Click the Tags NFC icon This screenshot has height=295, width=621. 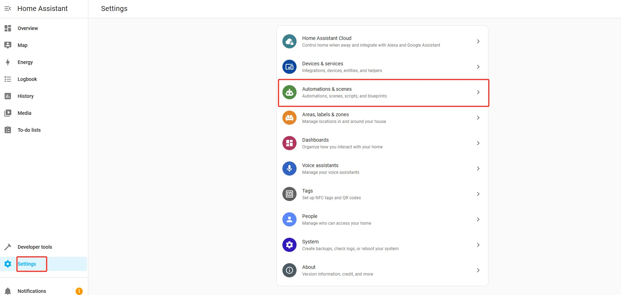pyautogui.click(x=289, y=194)
